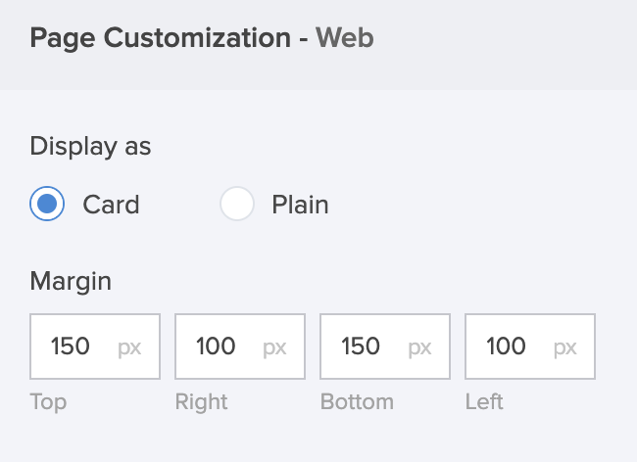The height and width of the screenshot is (462, 637).
Task: Click the px unit in Left margin
Action: click(x=564, y=346)
